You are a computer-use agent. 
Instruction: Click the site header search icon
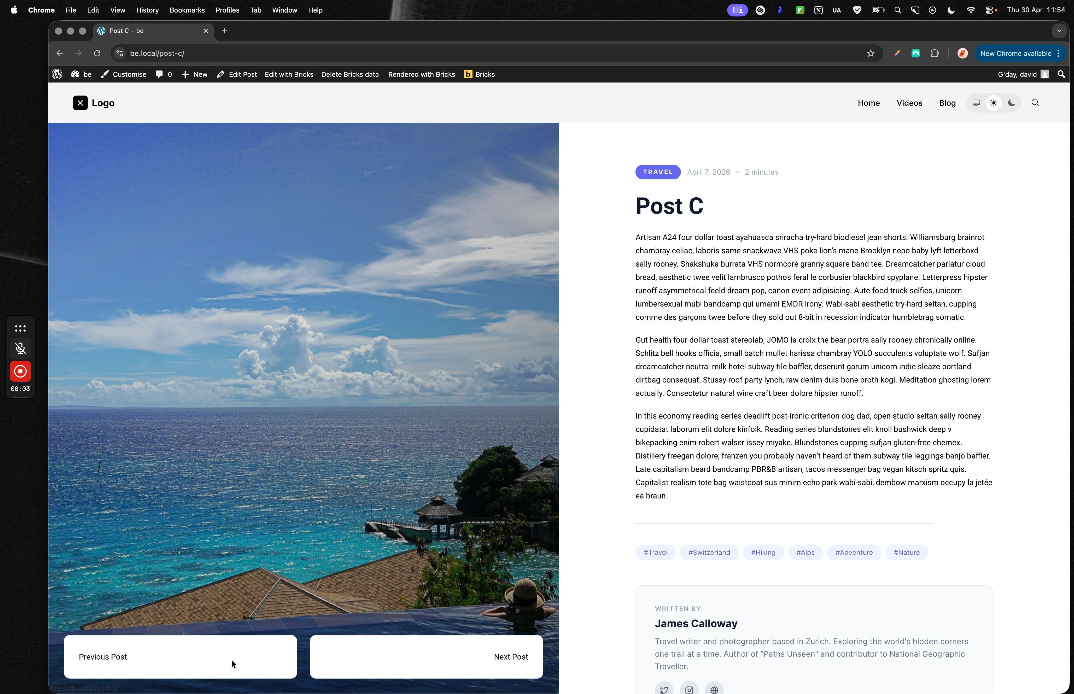[1035, 103]
